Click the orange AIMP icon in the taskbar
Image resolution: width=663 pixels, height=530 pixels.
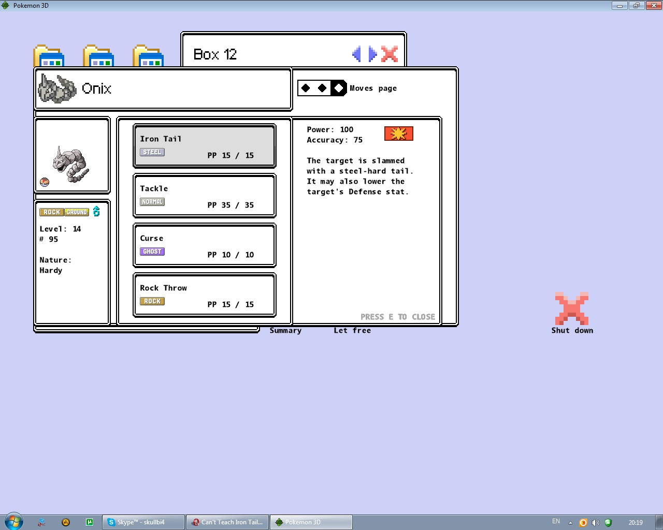point(66,522)
